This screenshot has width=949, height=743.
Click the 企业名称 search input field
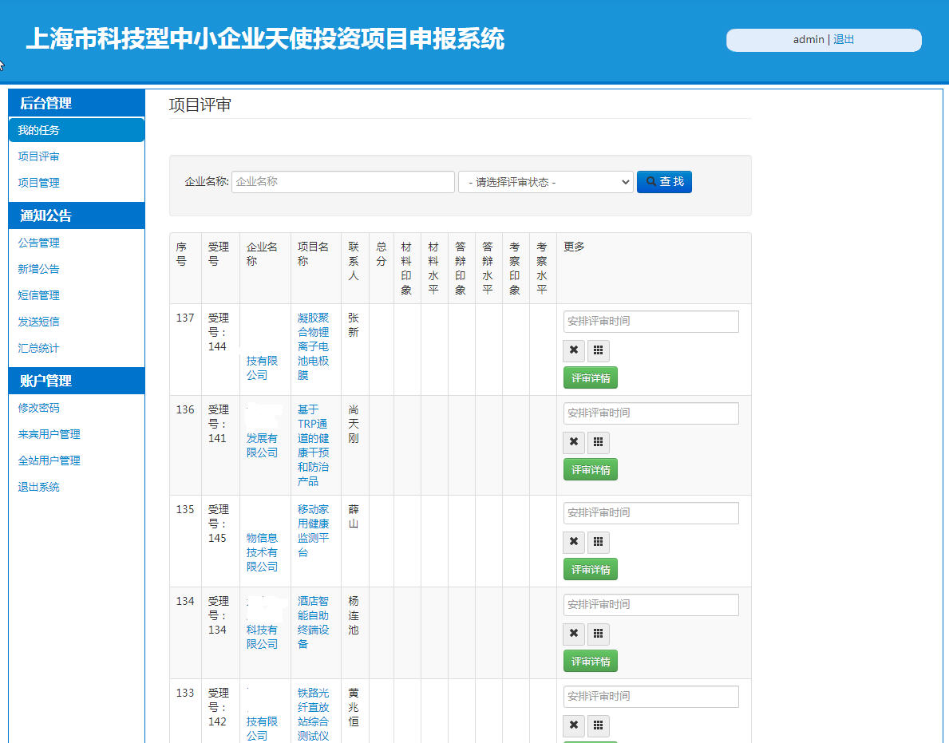click(x=342, y=182)
